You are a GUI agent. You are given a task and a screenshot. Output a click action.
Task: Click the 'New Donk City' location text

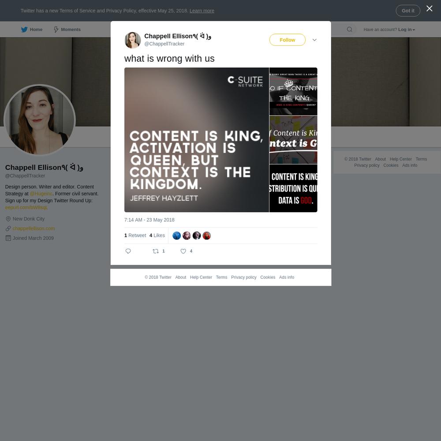tap(28, 219)
